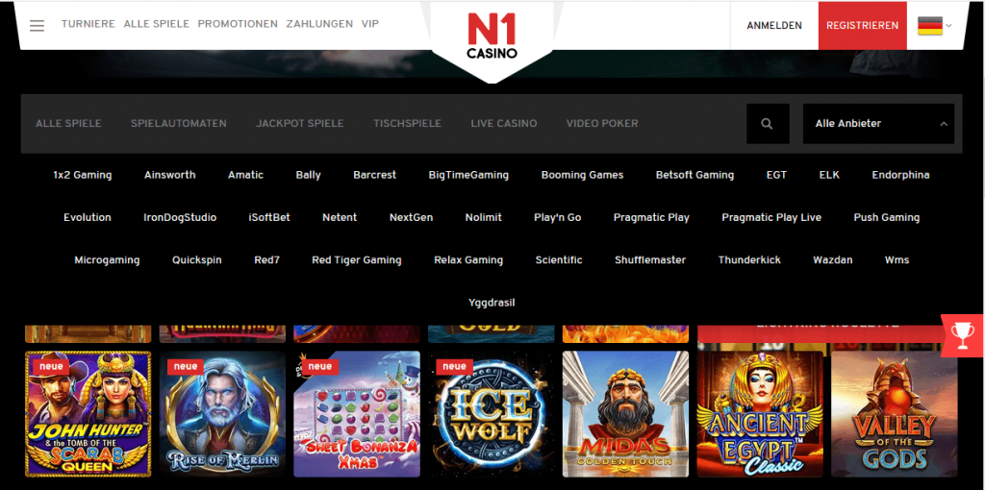The width and height of the screenshot is (985, 490).
Task: Select provider Nolimit
Action: pyautogui.click(x=484, y=218)
